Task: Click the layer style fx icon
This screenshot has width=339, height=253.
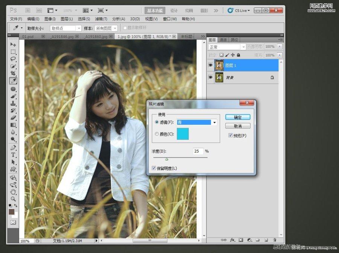Action: [232, 240]
